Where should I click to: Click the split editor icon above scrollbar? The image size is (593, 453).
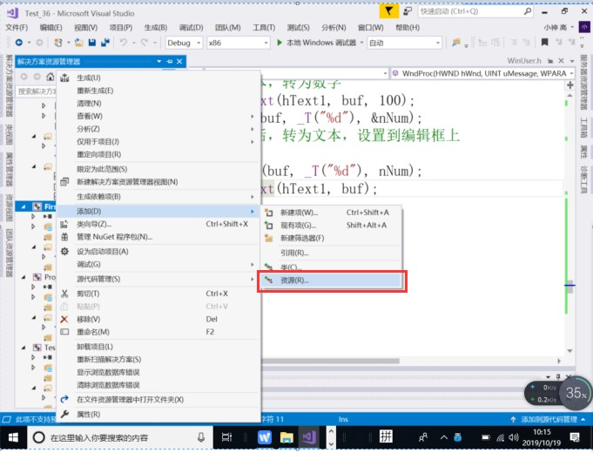click(570, 85)
